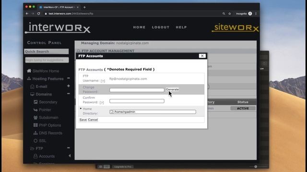
Task: Open PHP Options in the sidebar
Action: (x=50, y=125)
